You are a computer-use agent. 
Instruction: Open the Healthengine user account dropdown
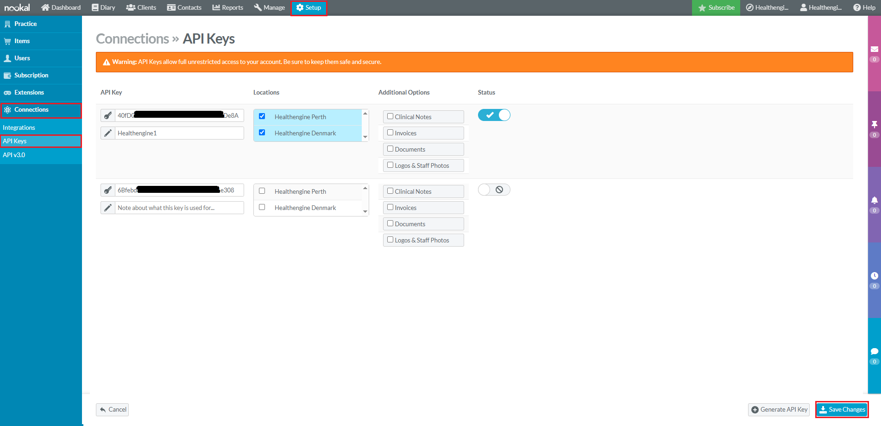pos(820,7)
